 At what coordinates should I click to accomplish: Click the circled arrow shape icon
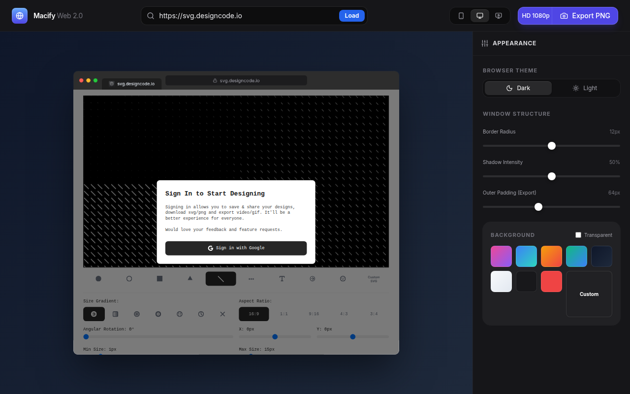coord(313,279)
